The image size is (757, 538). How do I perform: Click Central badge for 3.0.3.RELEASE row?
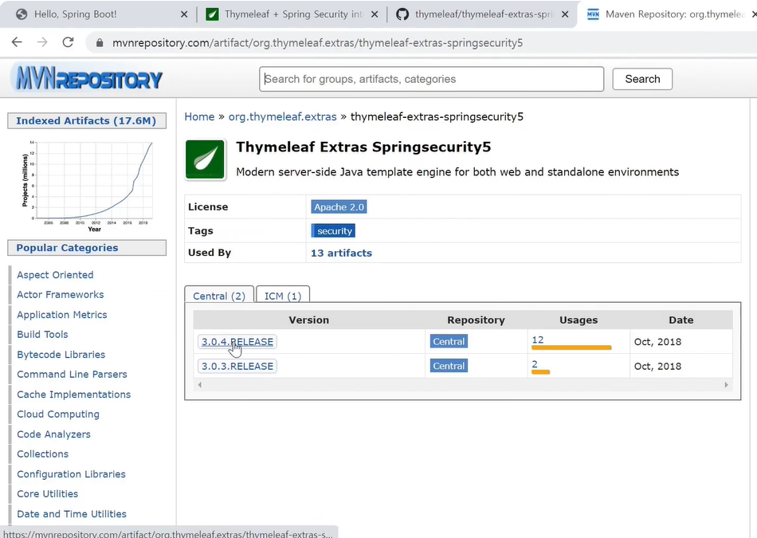(449, 366)
